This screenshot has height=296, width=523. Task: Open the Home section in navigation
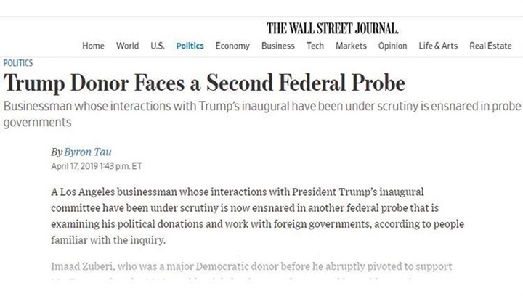tap(93, 46)
